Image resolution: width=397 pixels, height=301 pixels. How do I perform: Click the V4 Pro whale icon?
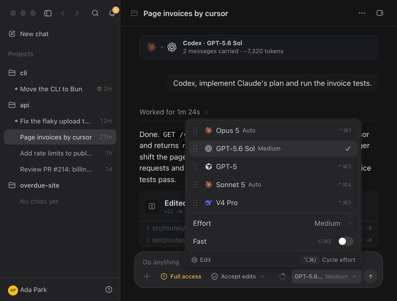(x=209, y=203)
